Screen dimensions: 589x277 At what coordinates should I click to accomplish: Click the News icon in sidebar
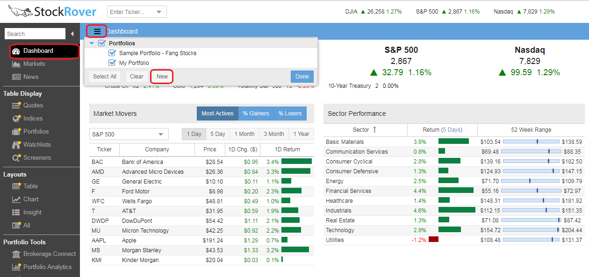[16, 77]
